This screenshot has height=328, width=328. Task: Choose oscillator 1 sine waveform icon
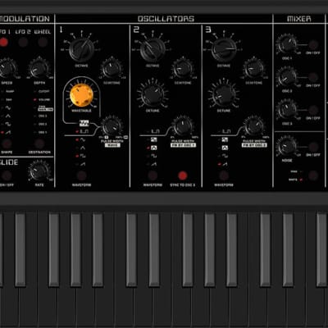coord(82,140)
